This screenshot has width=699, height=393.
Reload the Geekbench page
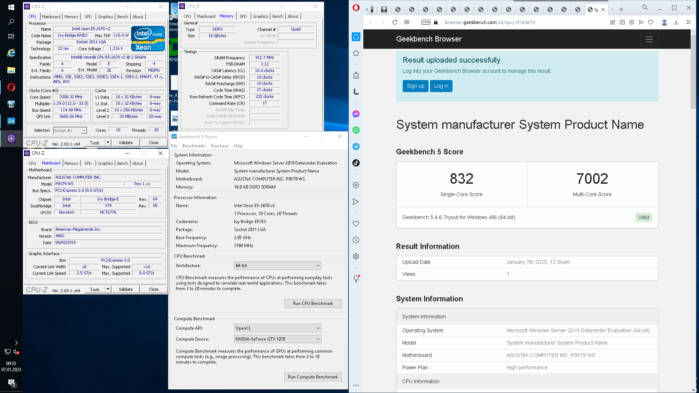(395, 22)
